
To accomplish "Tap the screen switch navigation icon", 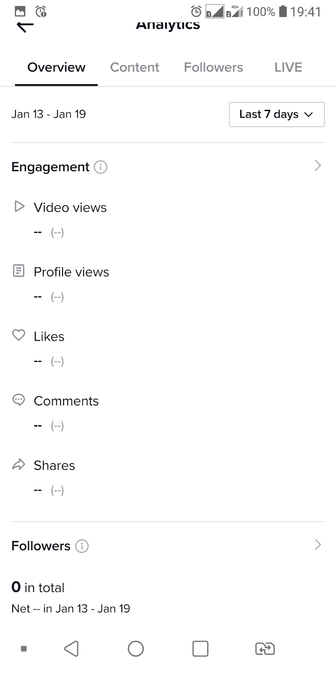I will [265, 649].
